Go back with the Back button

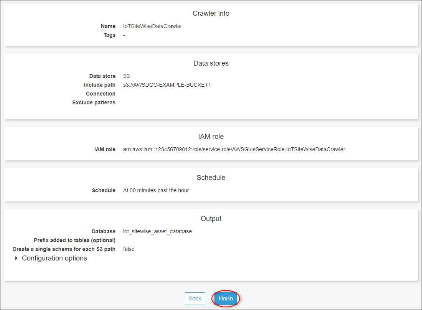[195, 298]
